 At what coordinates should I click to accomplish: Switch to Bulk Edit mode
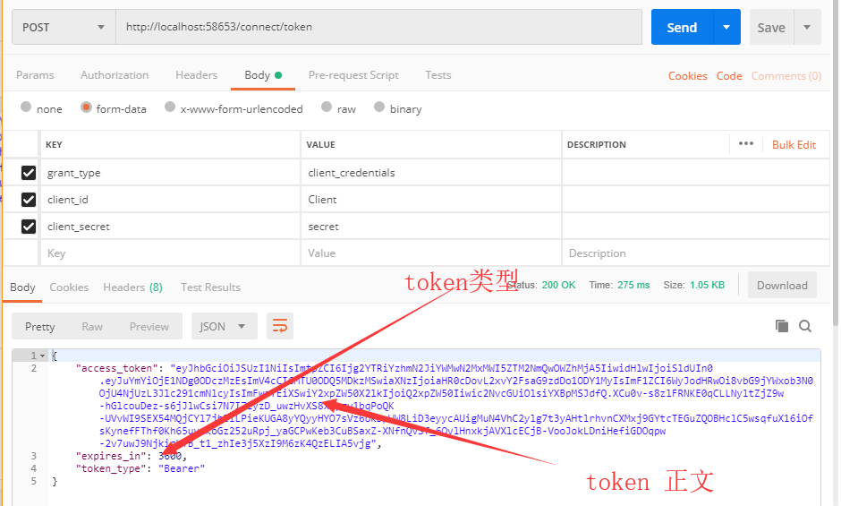point(794,145)
